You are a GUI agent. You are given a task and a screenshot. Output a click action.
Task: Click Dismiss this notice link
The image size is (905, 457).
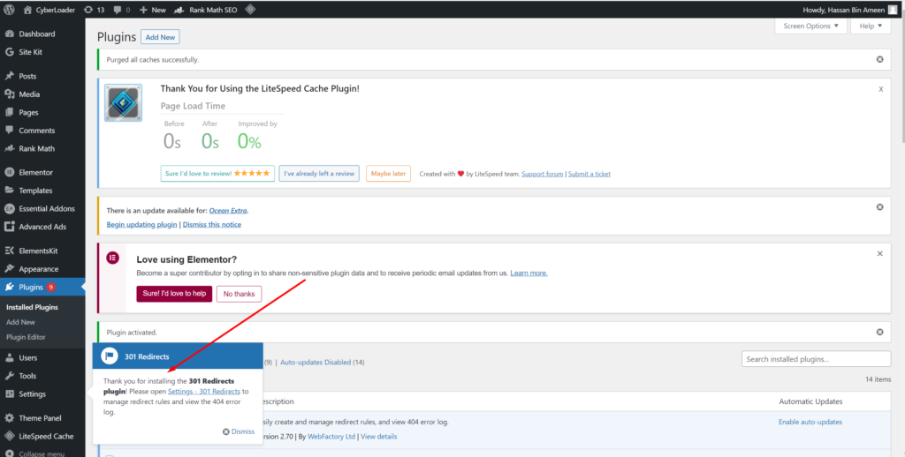click(x=212, y=225)
